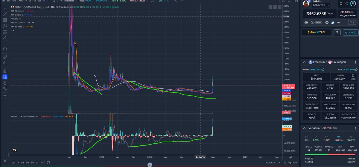Click the Boost NITRO banner
The image size is (359, 167).
coord(316,32)
